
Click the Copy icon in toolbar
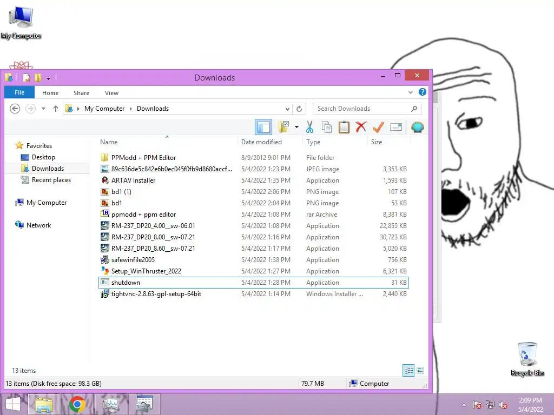pos(326,127)
